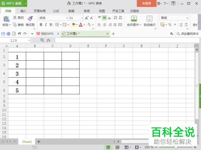Open the borders dropdown arrow
The image size is (201, 150).
click(61, 25)
